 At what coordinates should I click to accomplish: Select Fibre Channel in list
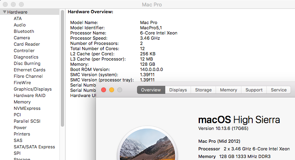(28, 76)
